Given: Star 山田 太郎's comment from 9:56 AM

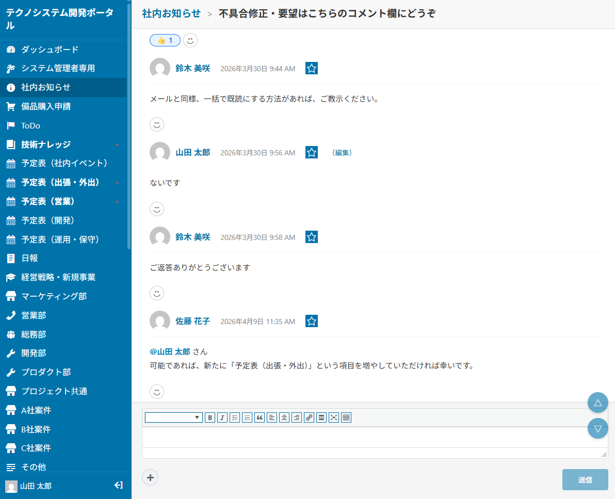Looking at the screenshot, I should point(311,152).
